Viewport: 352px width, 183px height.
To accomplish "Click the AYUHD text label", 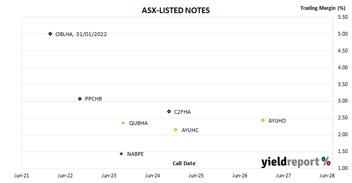I will point(277,121).
